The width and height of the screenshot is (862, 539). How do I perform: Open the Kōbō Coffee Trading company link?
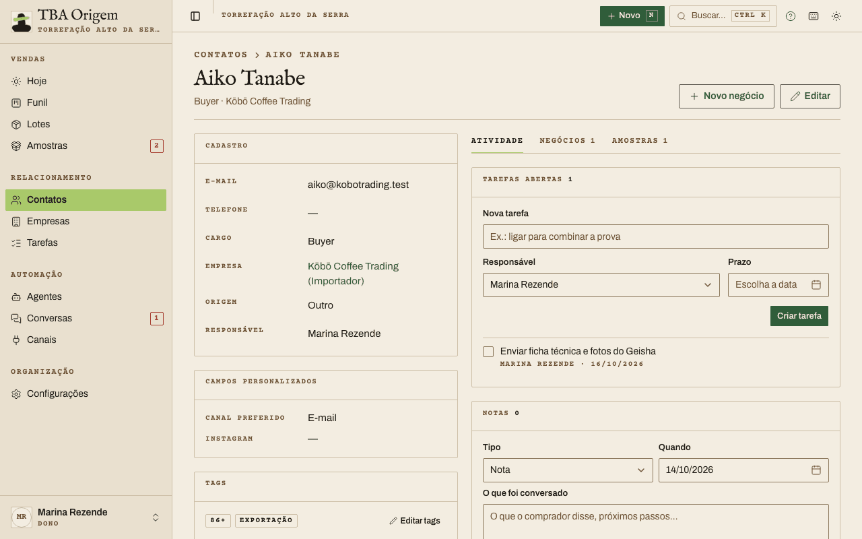tap(354, 274)
